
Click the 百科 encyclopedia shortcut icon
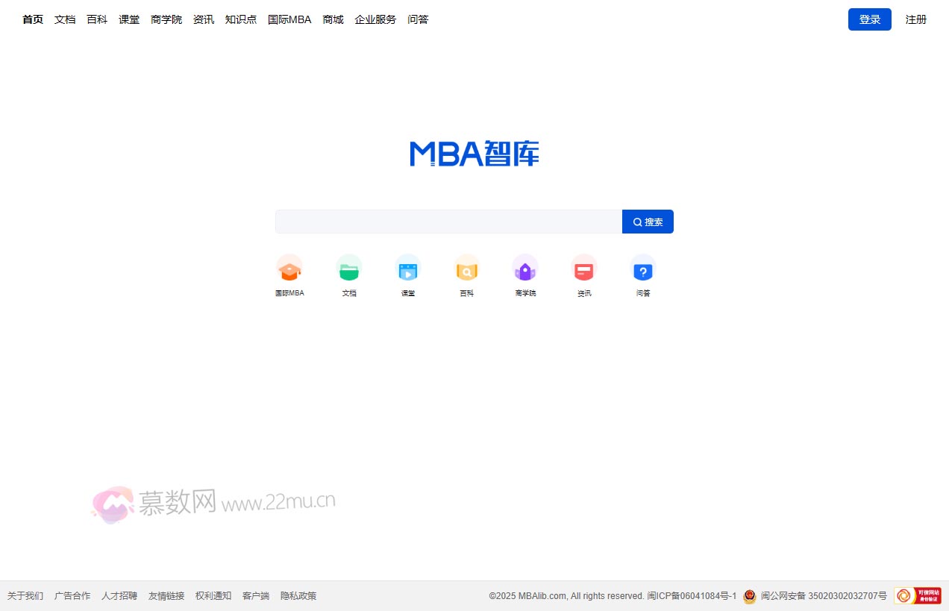466,270
